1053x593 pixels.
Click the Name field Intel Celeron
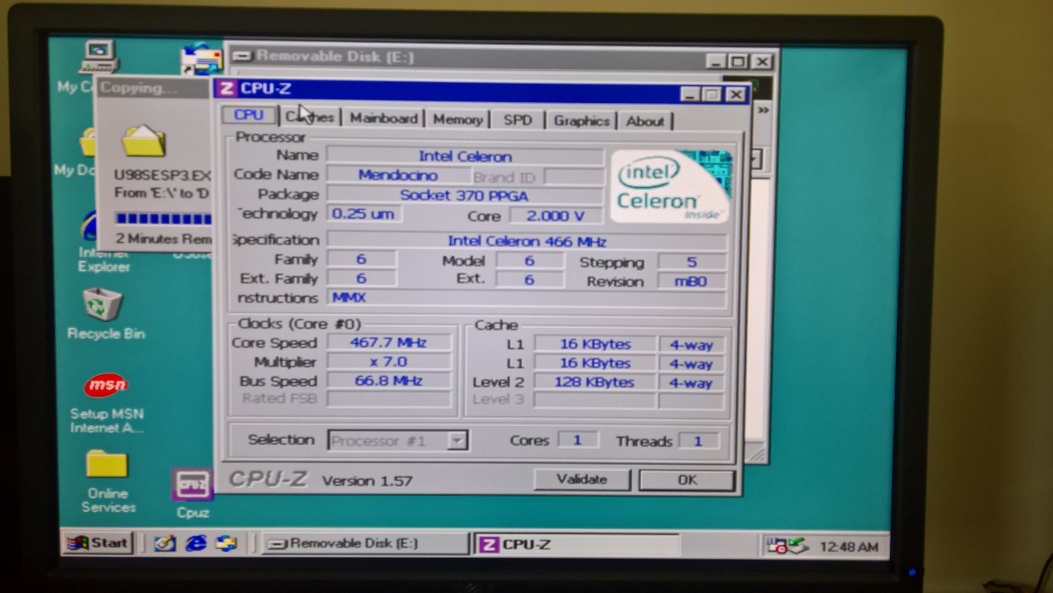point(465,156)
